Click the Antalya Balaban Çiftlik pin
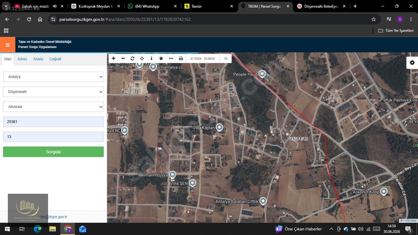This screenshot has height=235, width=418. point(263,201)
